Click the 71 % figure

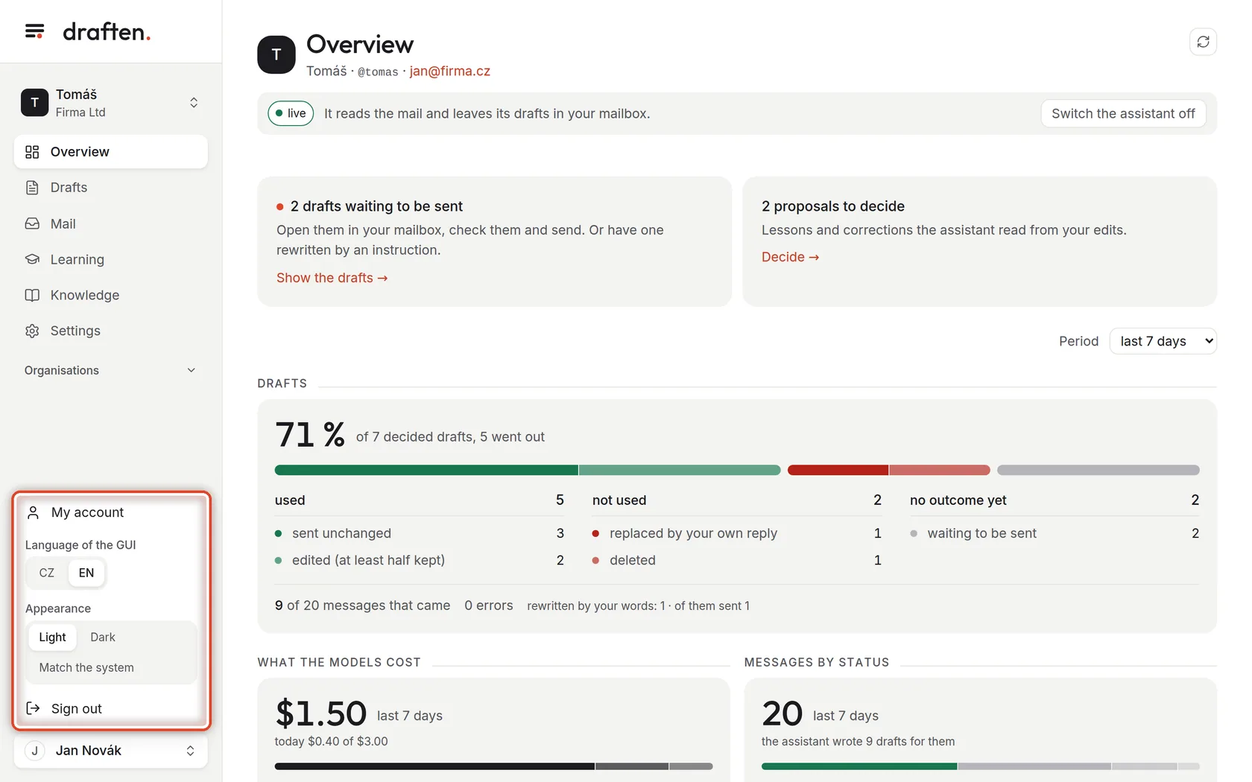[x=310, y=435]
